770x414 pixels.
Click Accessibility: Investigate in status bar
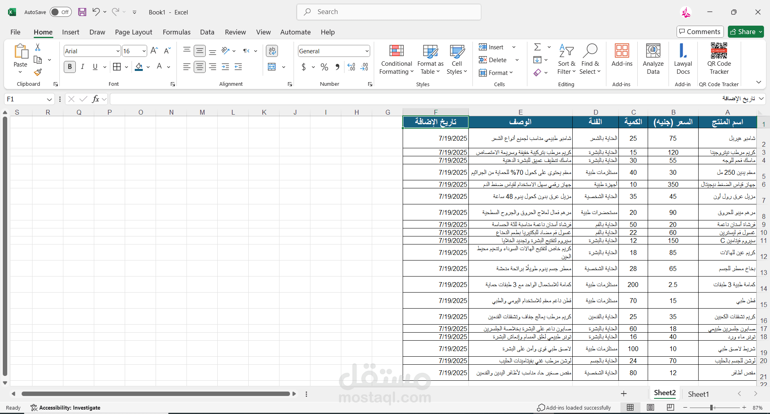pyautogui.click(x=65, y=408)
